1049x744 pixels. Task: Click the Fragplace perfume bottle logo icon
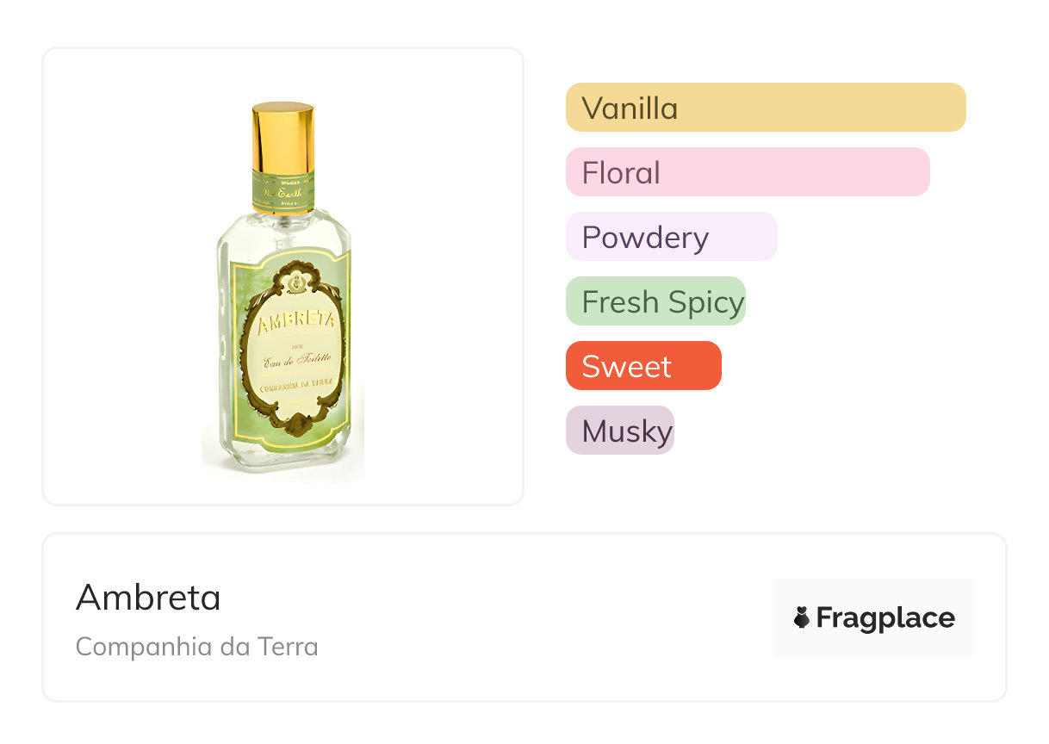coord(802,617)
